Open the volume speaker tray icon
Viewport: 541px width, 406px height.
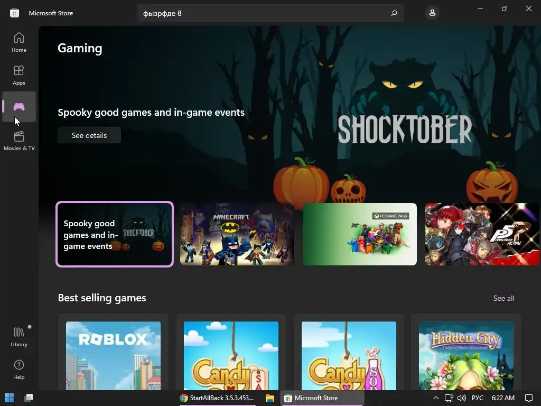coord(461,398)
